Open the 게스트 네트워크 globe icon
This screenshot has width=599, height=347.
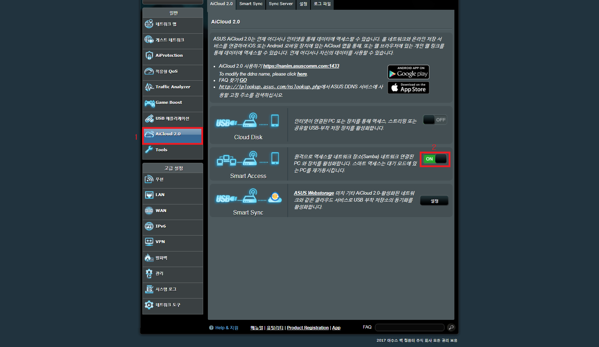click(x=149, y=39)
